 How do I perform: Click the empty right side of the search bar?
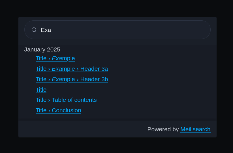170,30
